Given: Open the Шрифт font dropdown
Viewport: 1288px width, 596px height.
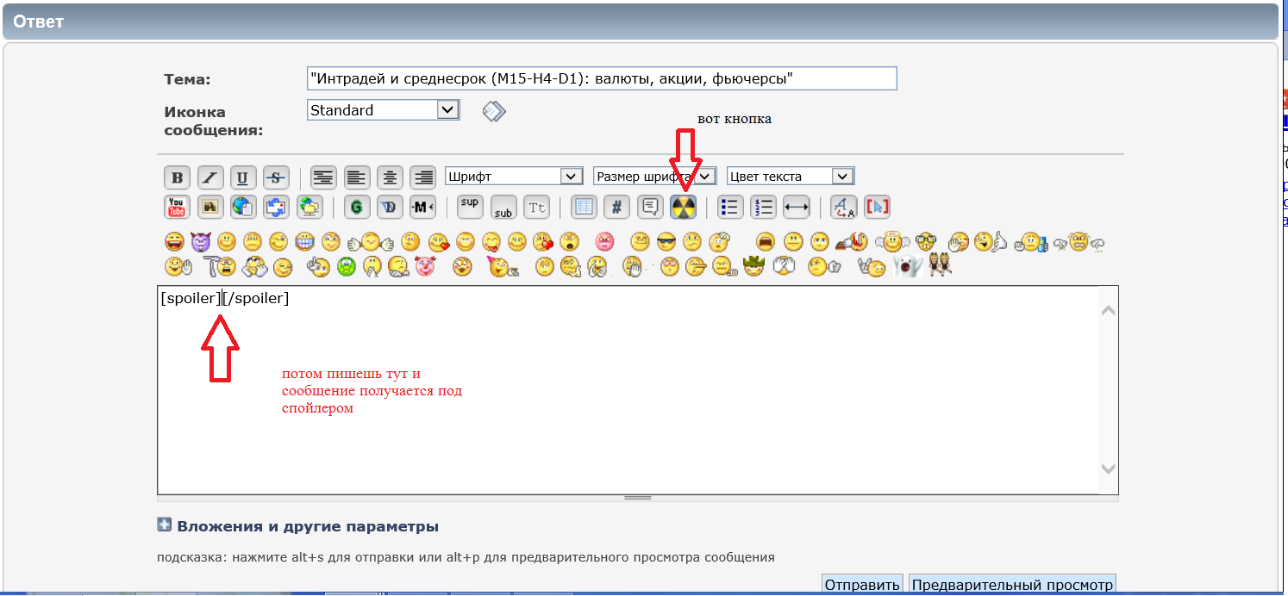Looking at the screenshot, I should (x=514, y=177).
